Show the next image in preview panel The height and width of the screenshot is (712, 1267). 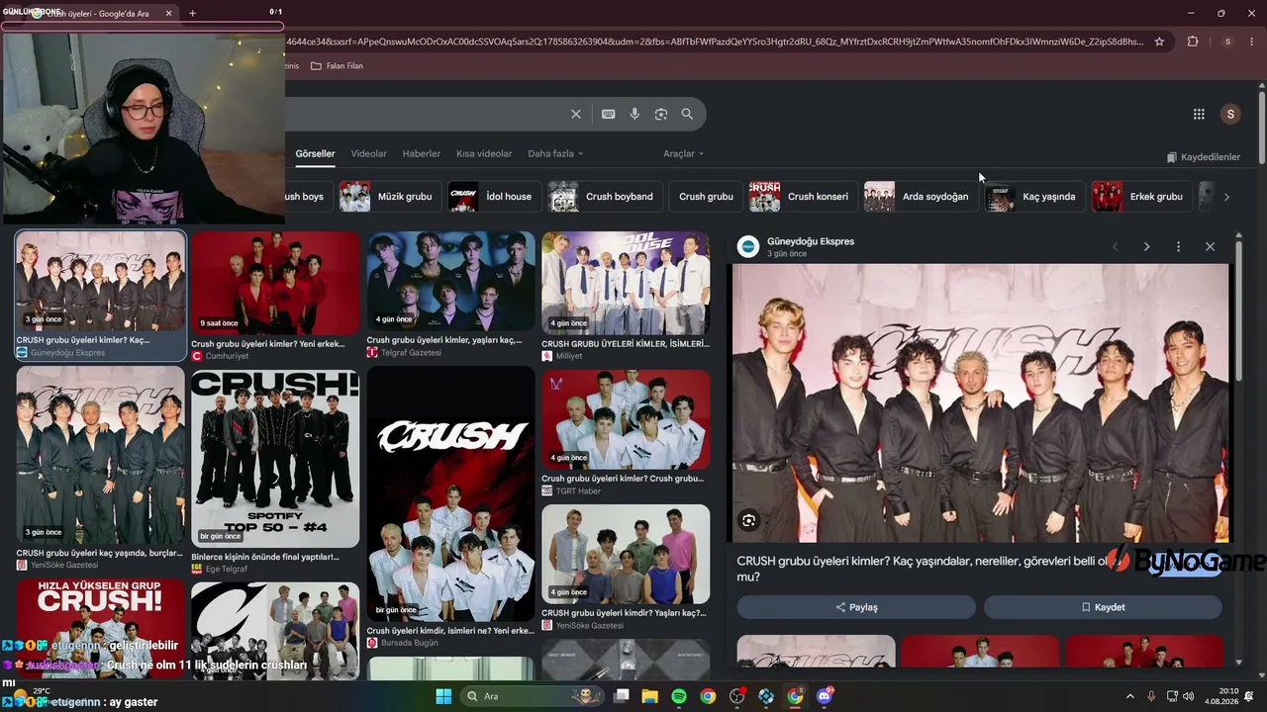[x=1146, y=246]
